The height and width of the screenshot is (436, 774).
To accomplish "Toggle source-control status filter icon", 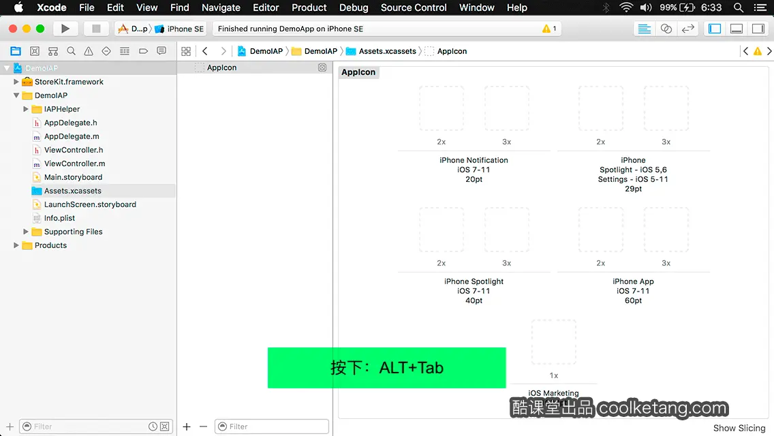I will point(165,426).
